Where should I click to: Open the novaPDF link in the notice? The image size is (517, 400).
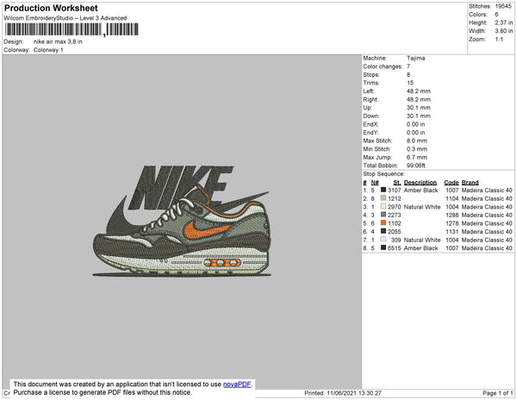pos(237,384)
